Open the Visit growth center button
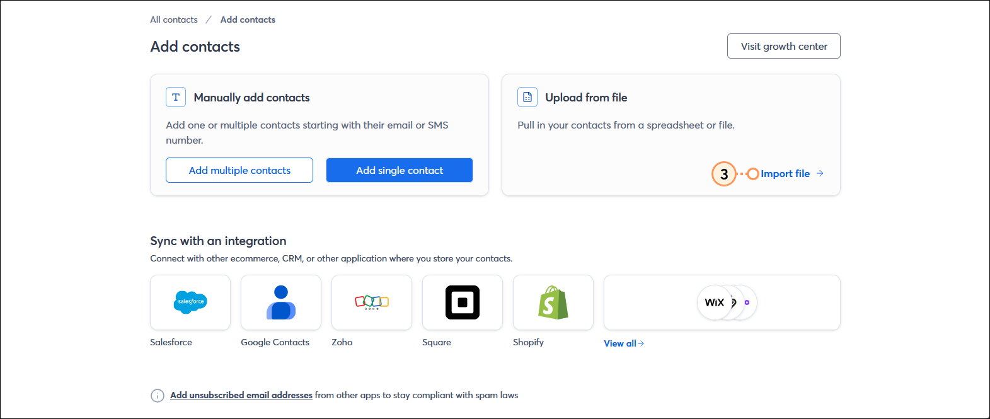 (783, 46)
